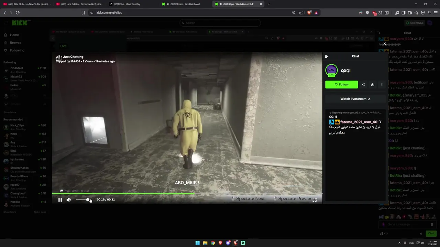Enter fullscreen for the clip player
This screenshot has width=440, height=247.
click(x=315, y=200)
